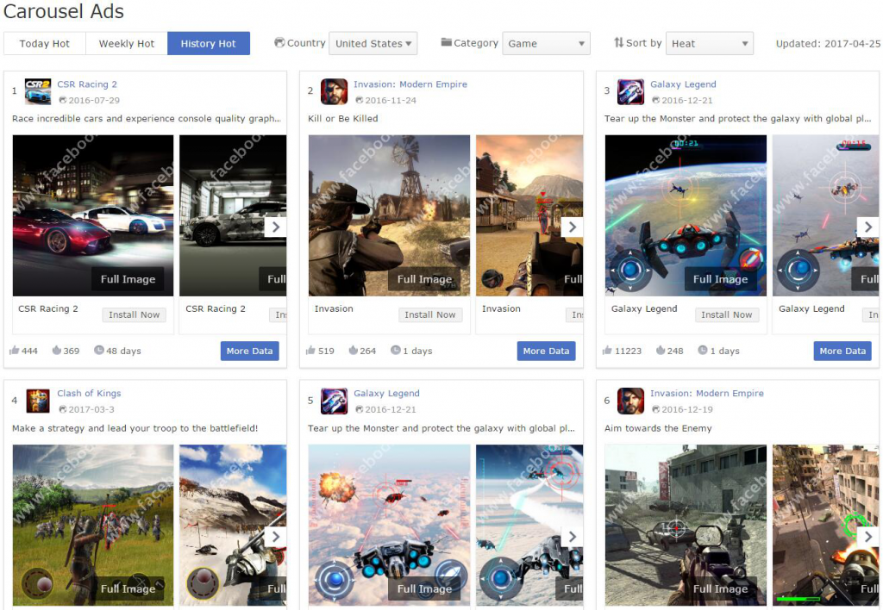Switch to the Today Hot tab
This screenshot has height=610, width=883.
pos(45,43)
